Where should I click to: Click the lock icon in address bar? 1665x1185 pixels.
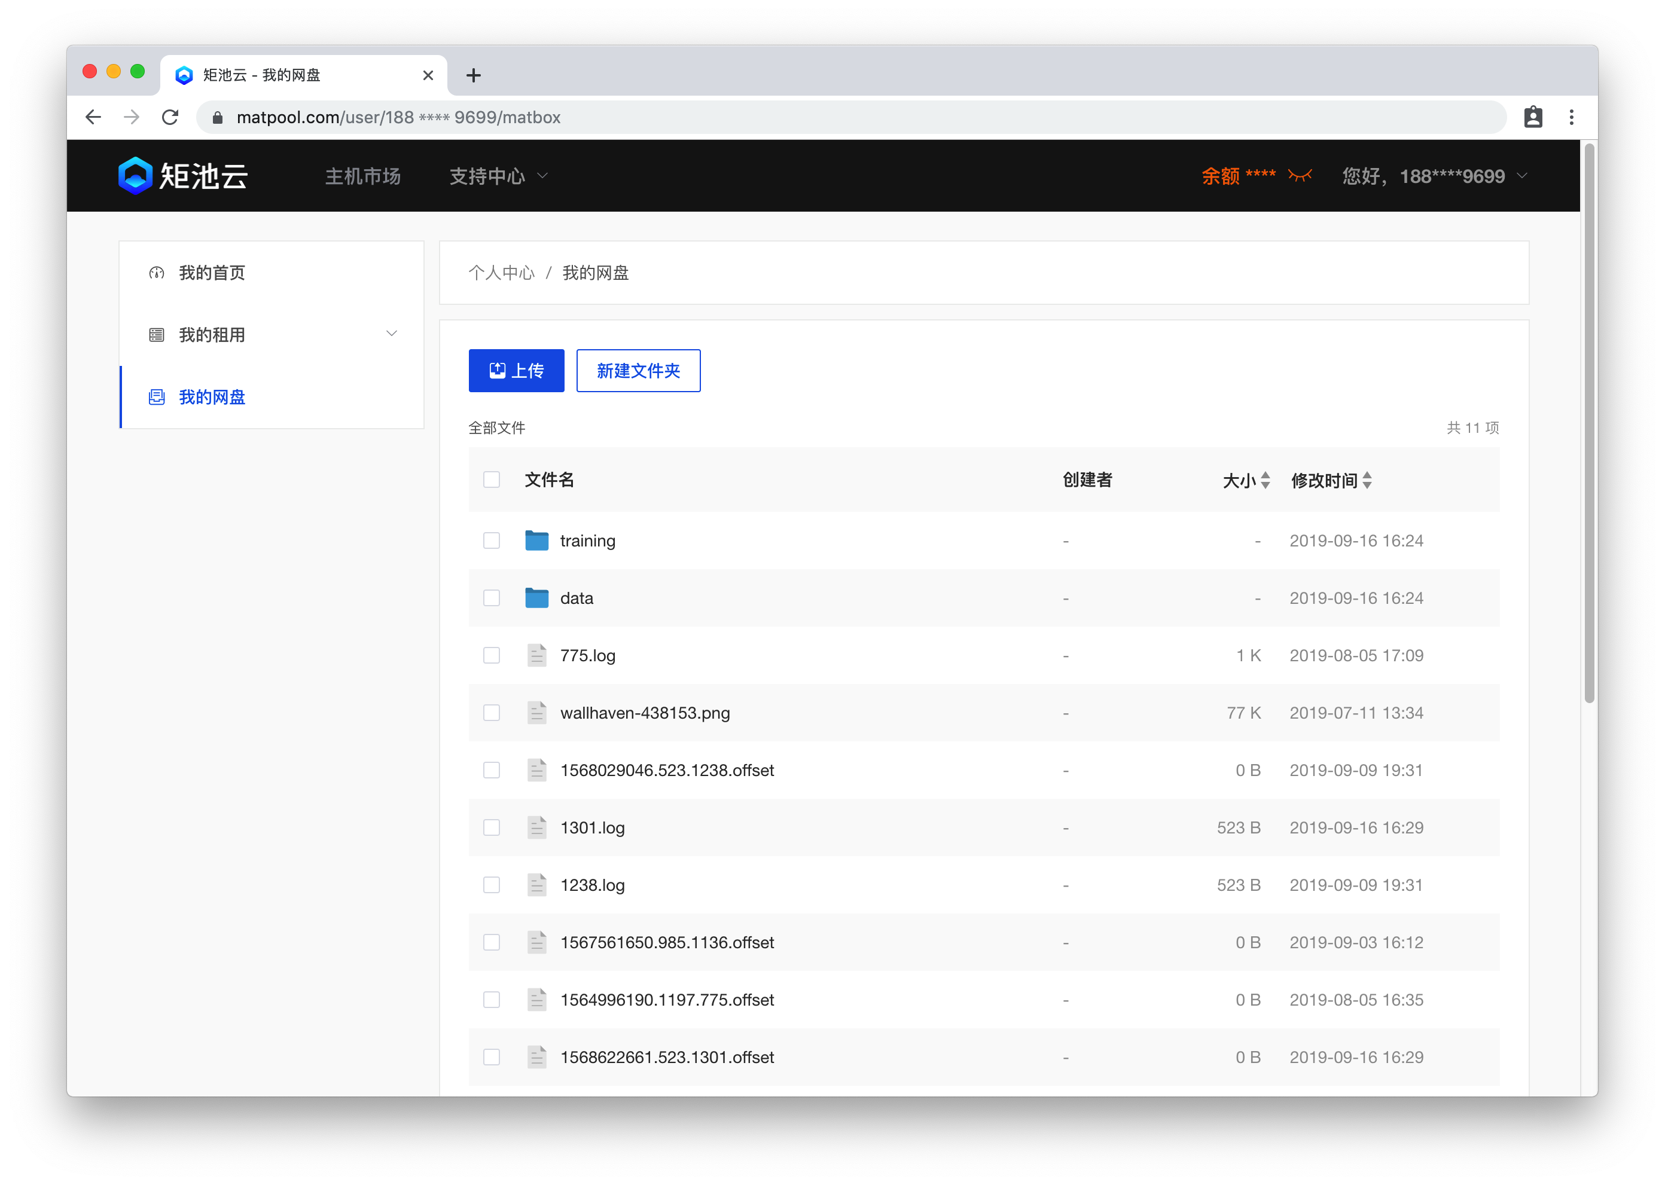point(216,117)
